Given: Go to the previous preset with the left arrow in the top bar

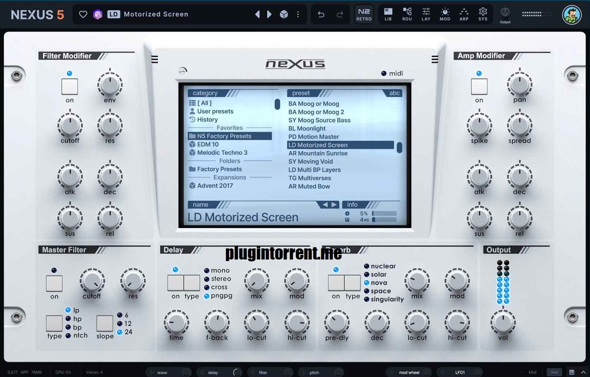Looking at the screenshot, I should (x=257, y=15).
